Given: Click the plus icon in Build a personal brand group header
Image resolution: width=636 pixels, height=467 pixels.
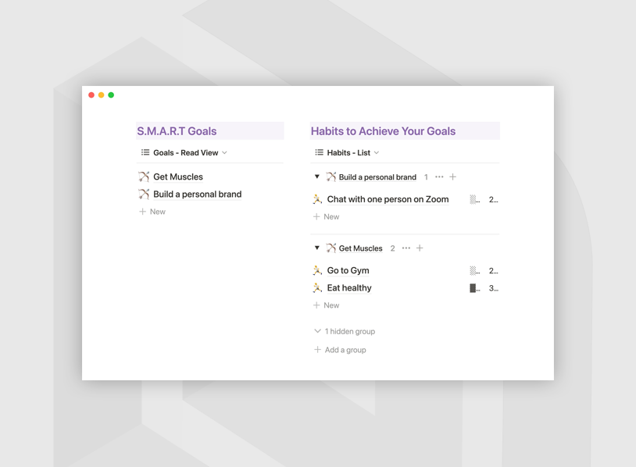Looking at the screenshot, I should click(453, 177).
